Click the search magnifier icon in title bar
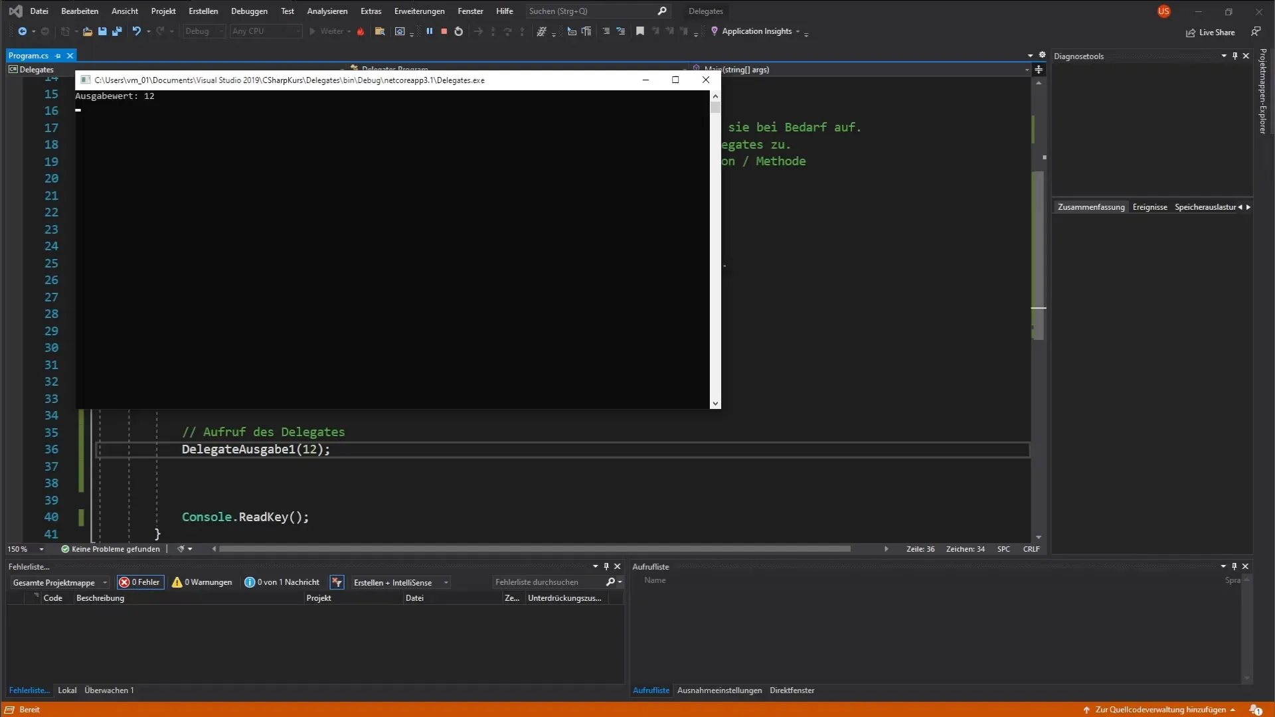1275x717 pixels. (662, 11)
